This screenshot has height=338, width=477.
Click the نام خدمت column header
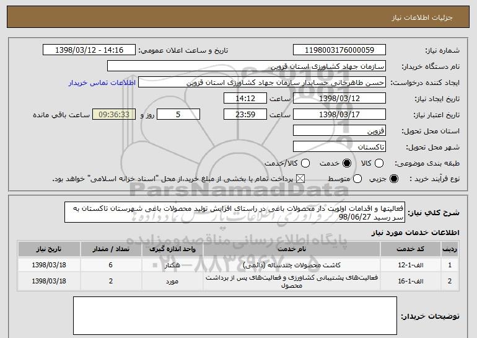[291, 249]
